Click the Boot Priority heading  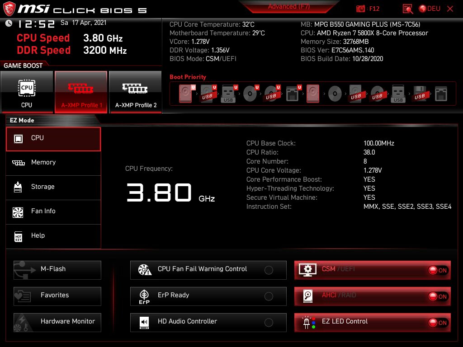(188, 77)
